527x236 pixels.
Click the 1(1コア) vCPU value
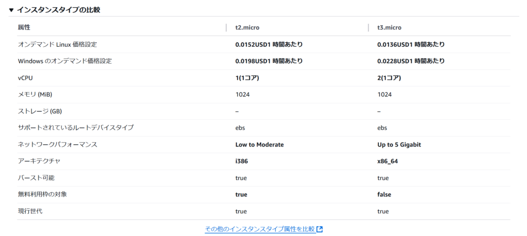tap(247, 78)
